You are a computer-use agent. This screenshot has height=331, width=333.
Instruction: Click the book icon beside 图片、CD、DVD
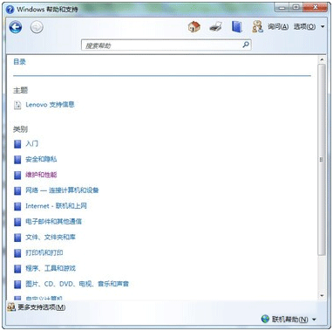click(x=17, y=284)
